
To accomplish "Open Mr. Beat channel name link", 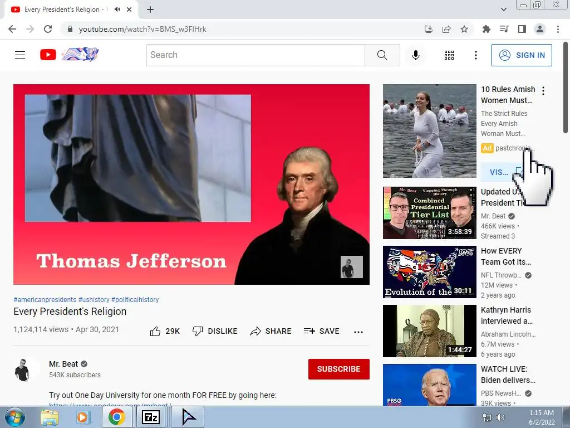I will [x=63, y=364].
